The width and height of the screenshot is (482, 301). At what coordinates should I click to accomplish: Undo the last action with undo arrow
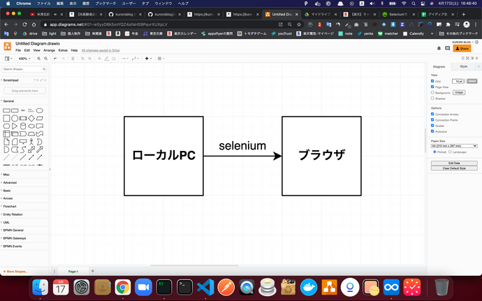pyautogui.click(x=55, y=59)
